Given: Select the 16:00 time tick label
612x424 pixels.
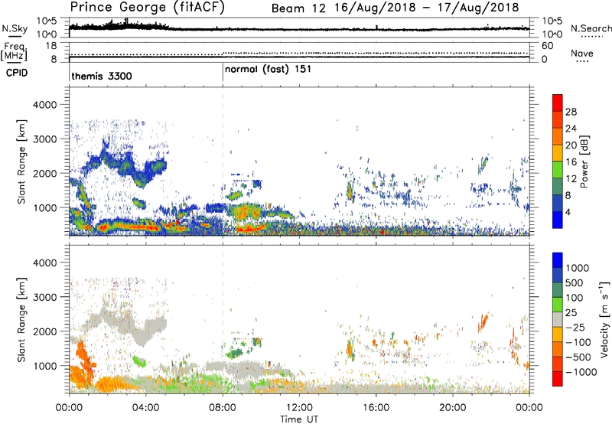Looking at the screenshot, I should pyautogui.click(x=376, y=408).
